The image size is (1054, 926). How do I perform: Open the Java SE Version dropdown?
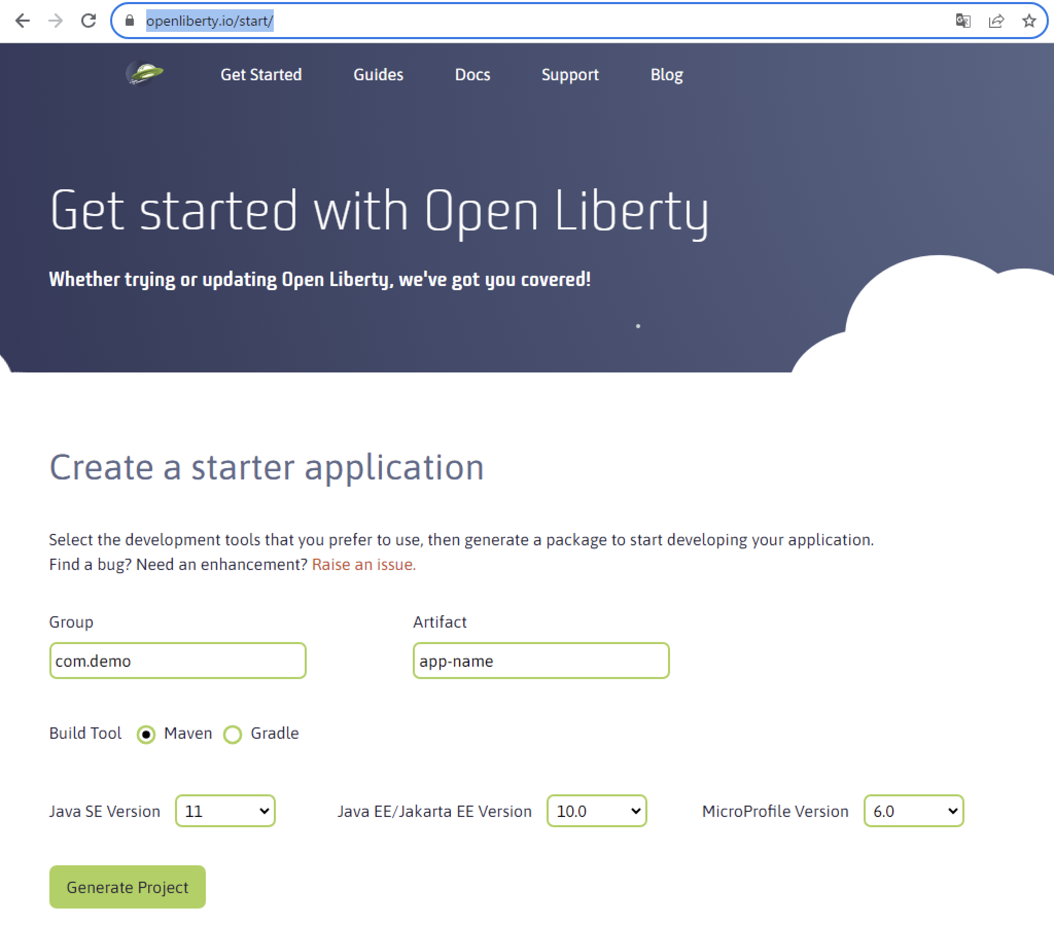pyautogui.click(x=225, y=811)
